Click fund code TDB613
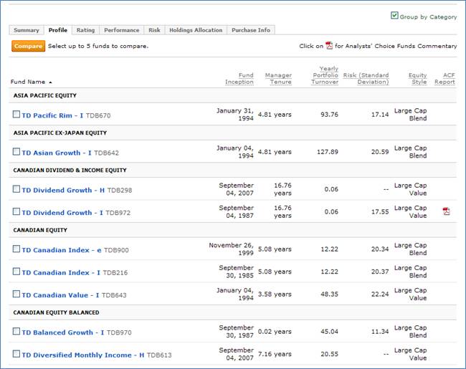Screen dimensions: 466x369 [159, 355]
